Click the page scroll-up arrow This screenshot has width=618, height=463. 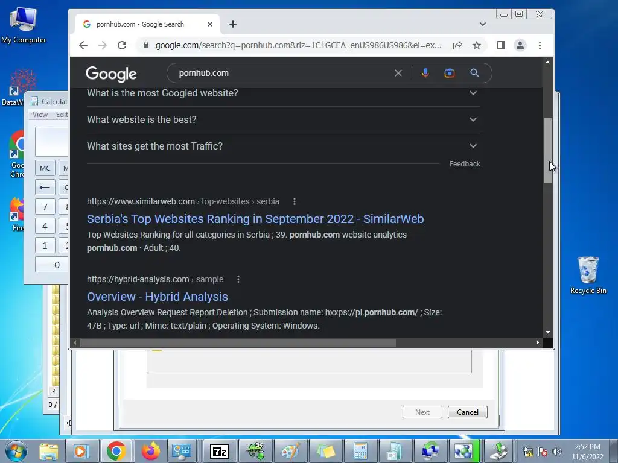click(547, 62)
